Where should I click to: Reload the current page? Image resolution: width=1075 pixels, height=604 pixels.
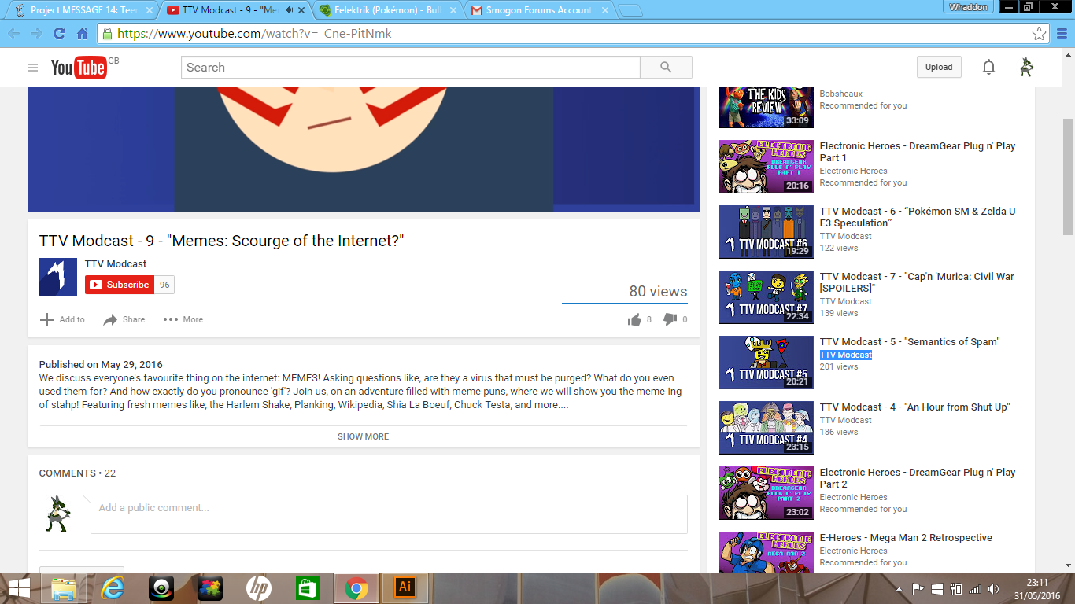pos(59,34)
